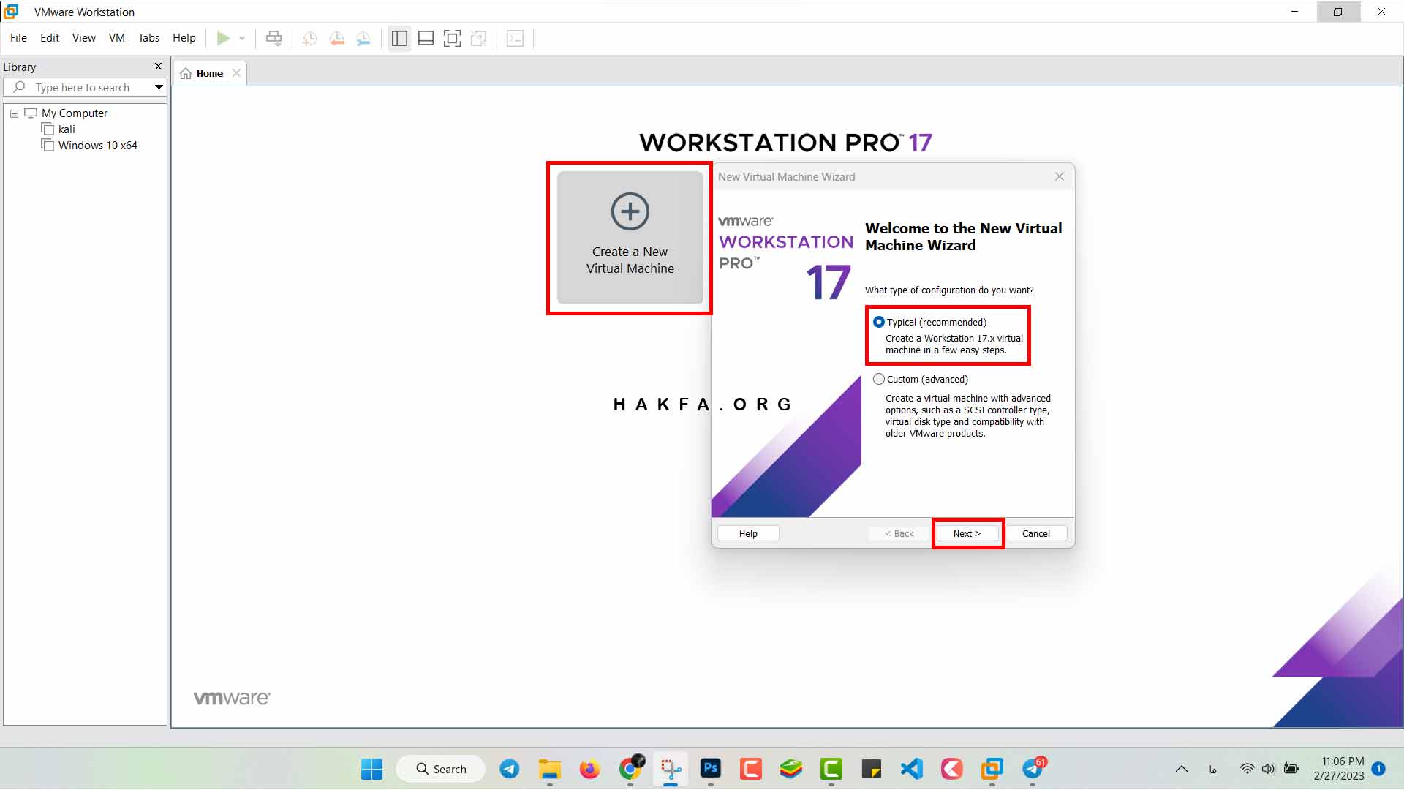Switch to the Home tab

tap(209, 73)
